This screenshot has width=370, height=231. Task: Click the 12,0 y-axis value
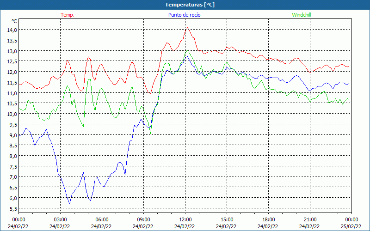pos(12,72)
